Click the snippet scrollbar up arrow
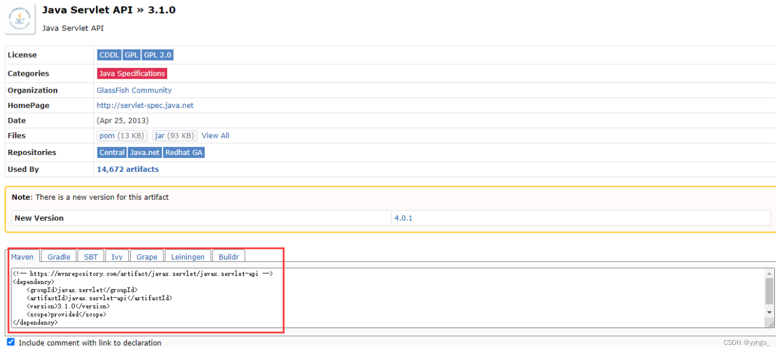 pos(769,273)
